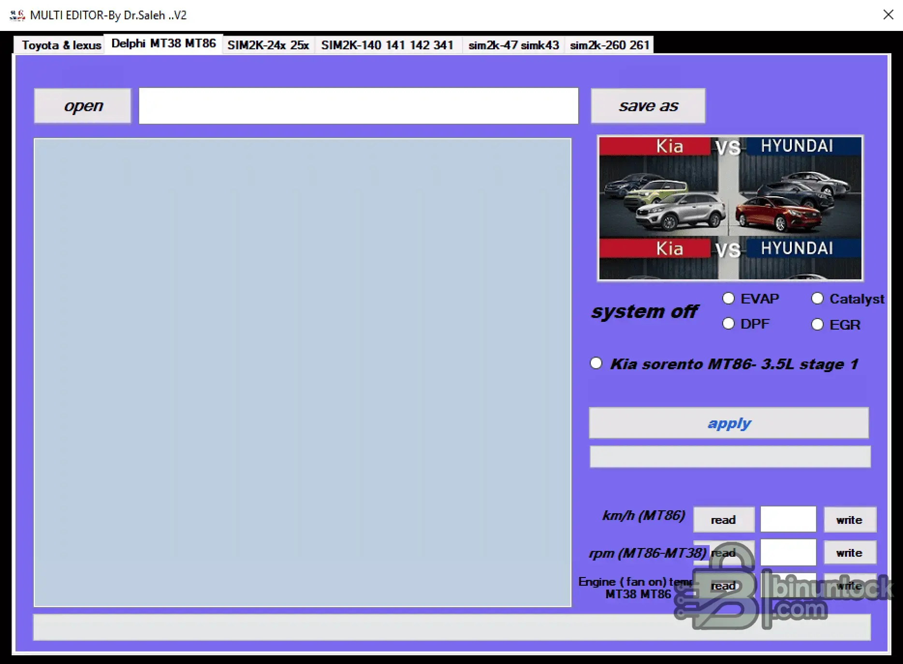Open the SIM2K-24x 25x tab

pyautogui.click(x=268, y=45)
